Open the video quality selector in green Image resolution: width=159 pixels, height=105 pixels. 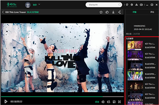pyautogui.click(x=97, y=102)
